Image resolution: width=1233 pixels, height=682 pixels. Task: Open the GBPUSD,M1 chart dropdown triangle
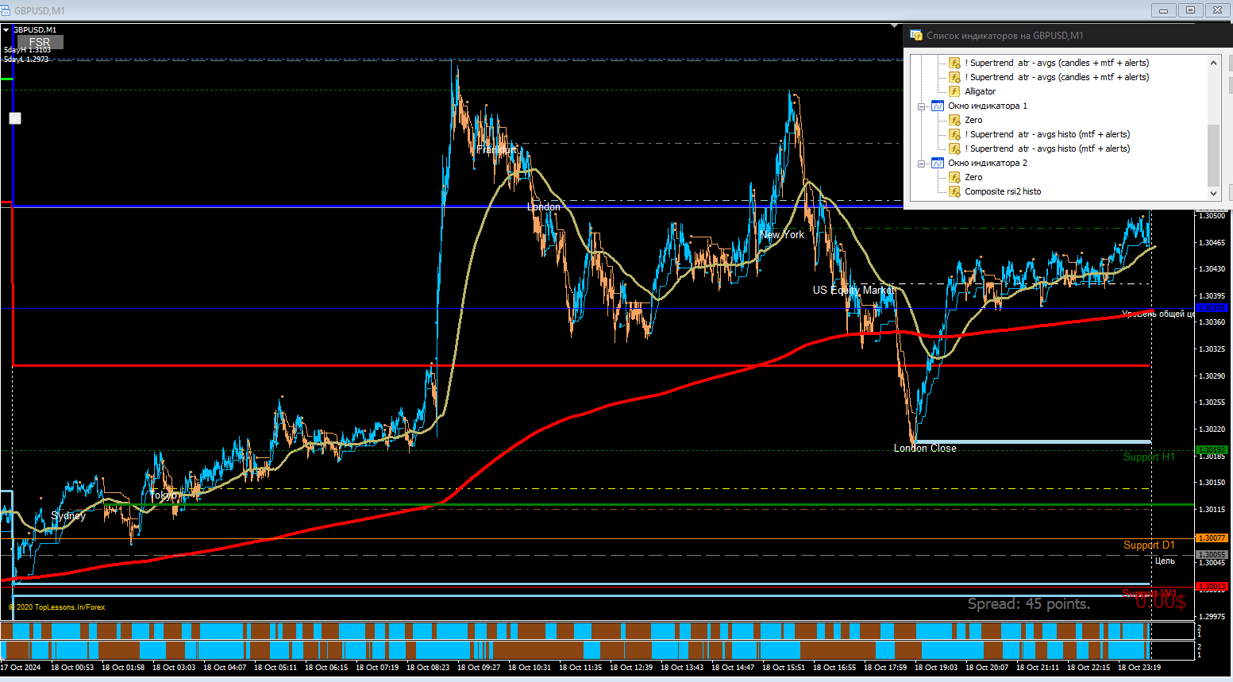pos(6,30)
